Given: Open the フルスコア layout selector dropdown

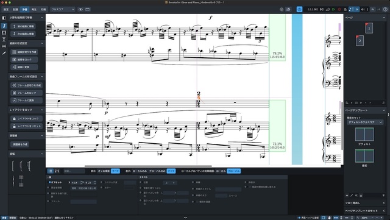Looking at the screenshot, I should [62, 10].
